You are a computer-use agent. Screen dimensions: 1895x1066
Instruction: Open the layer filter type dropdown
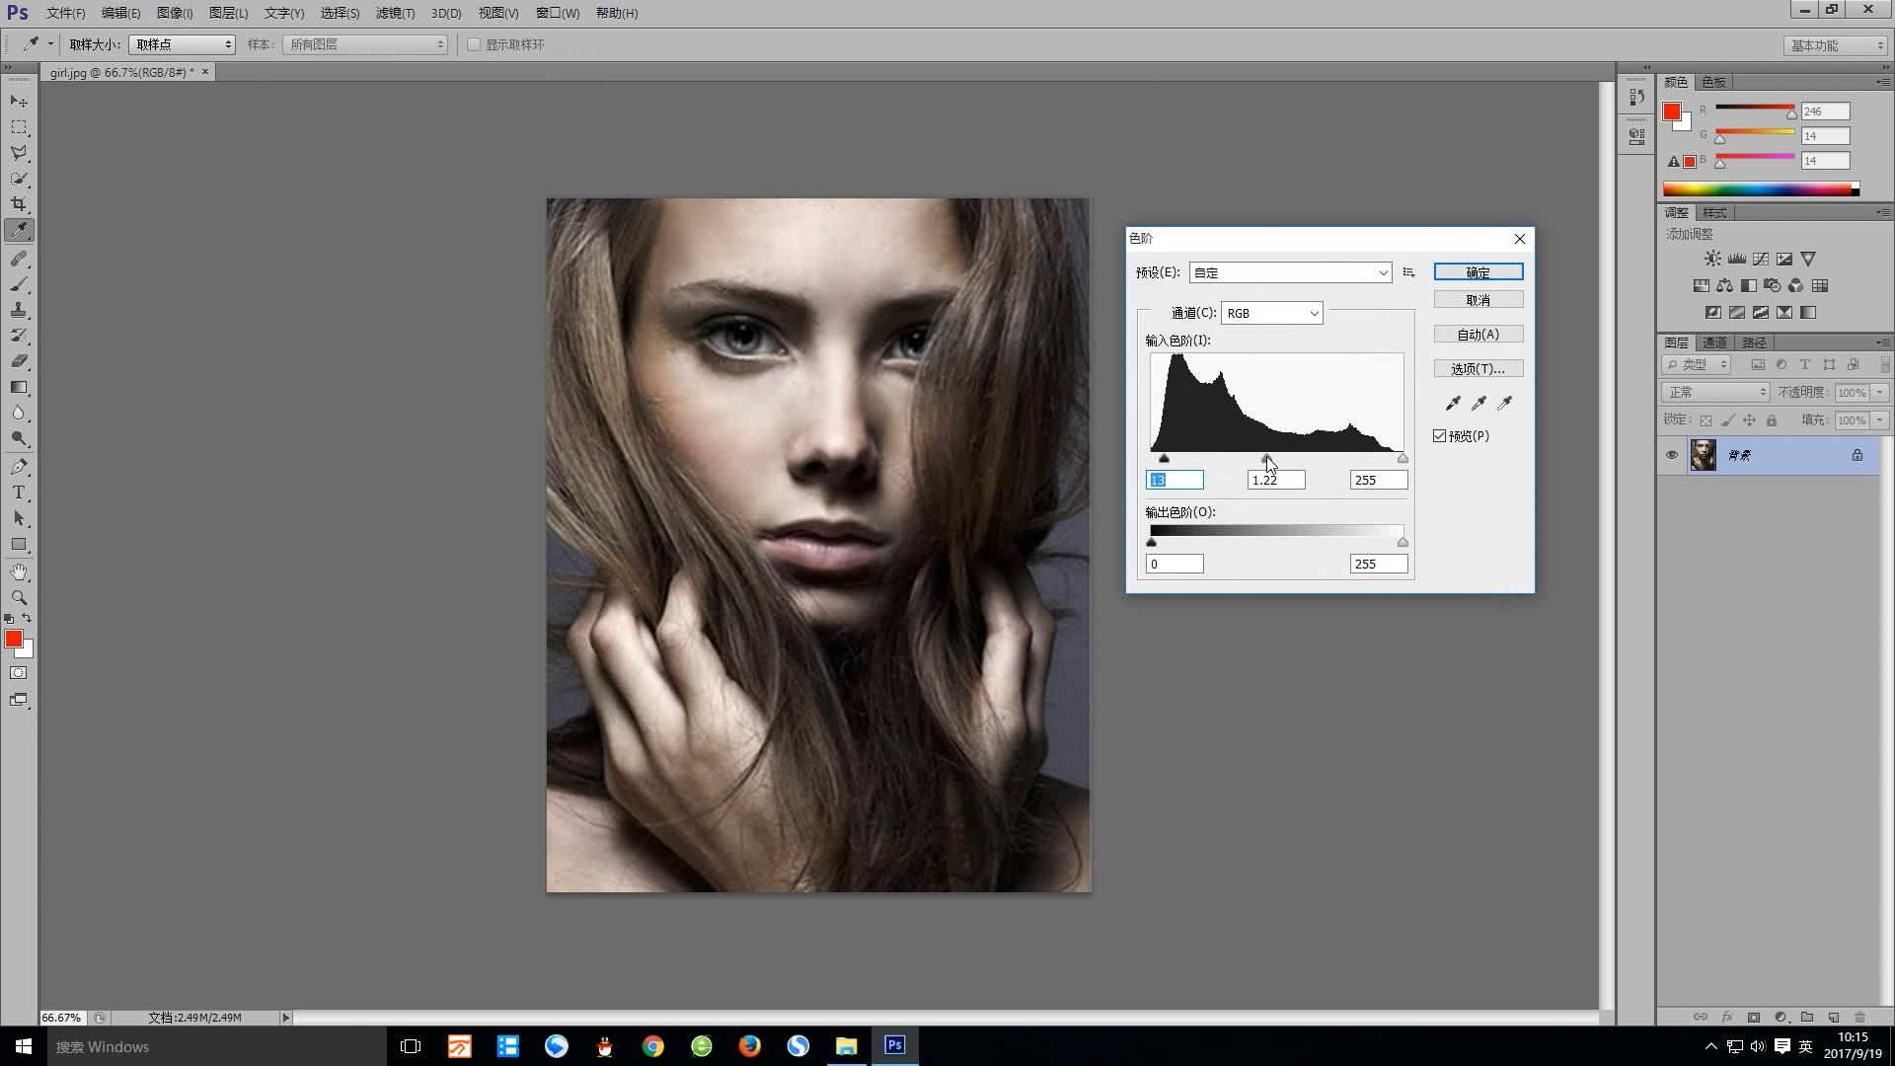pyautogui.click(x=1697, y=364)
